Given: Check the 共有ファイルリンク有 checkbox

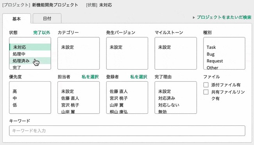Looking at the screenshot, I should pyautogui.click(x=206, y=92).
